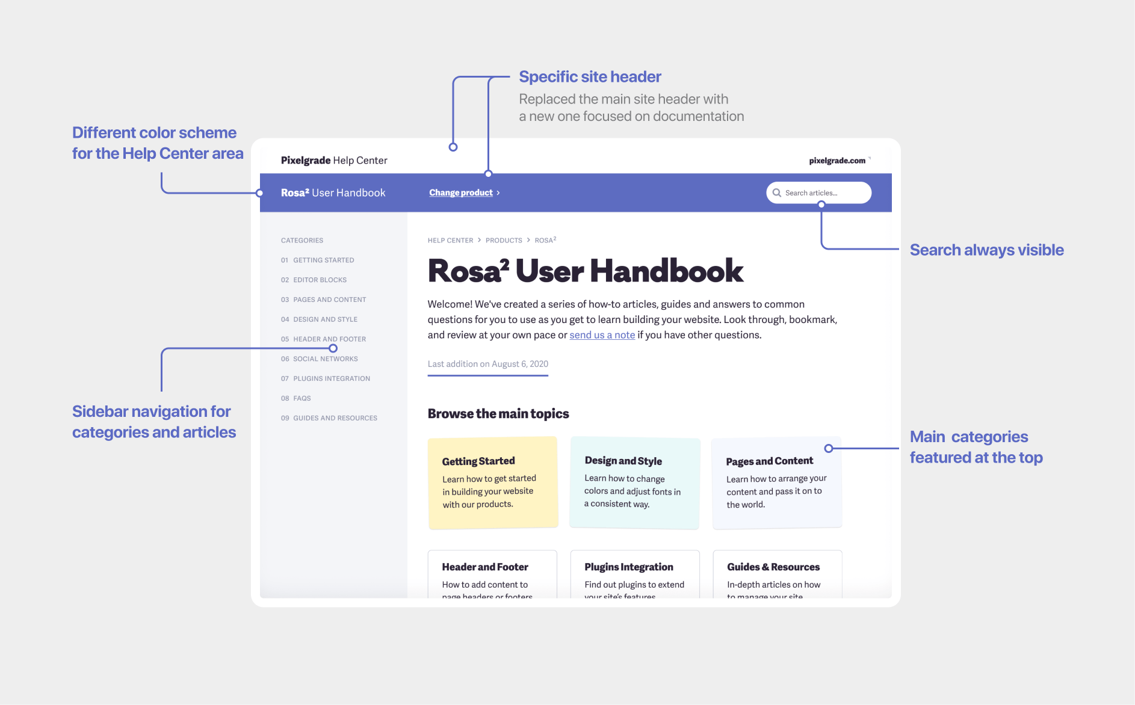
Task: Open the FAQs sidebar category
Action: click(295, 399)
